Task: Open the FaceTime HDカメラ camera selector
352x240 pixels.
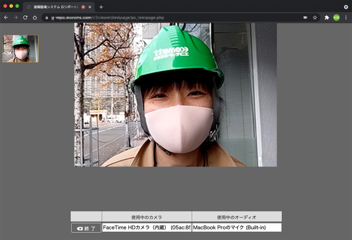Action: (x=147, y=227)
